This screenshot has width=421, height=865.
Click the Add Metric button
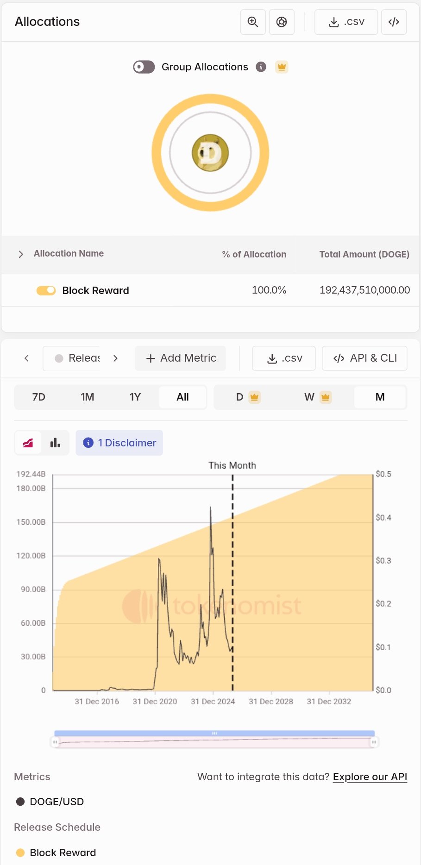point(181,358)
